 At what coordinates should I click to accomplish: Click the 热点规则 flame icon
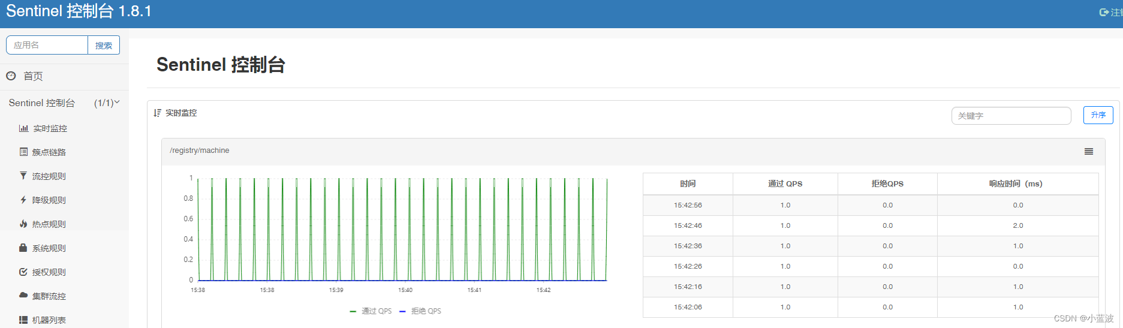coord(23,224)
